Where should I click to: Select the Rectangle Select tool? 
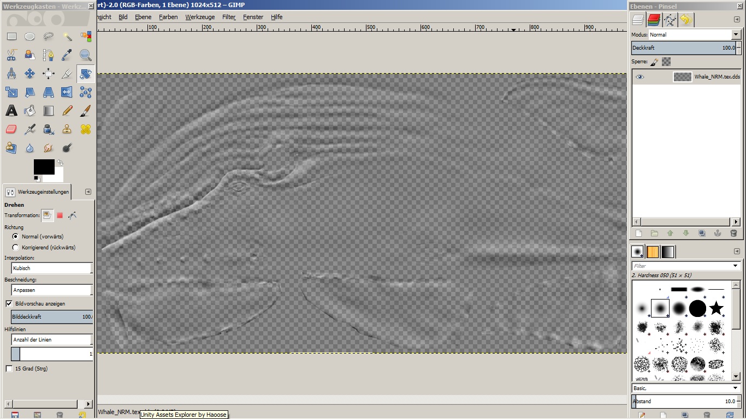tap(11, 37)
